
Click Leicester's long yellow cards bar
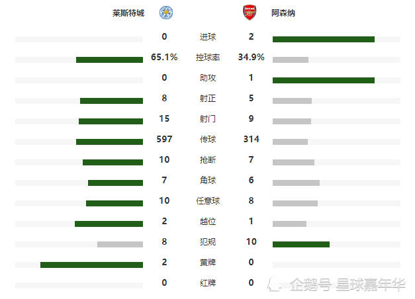tap(91, 265)
